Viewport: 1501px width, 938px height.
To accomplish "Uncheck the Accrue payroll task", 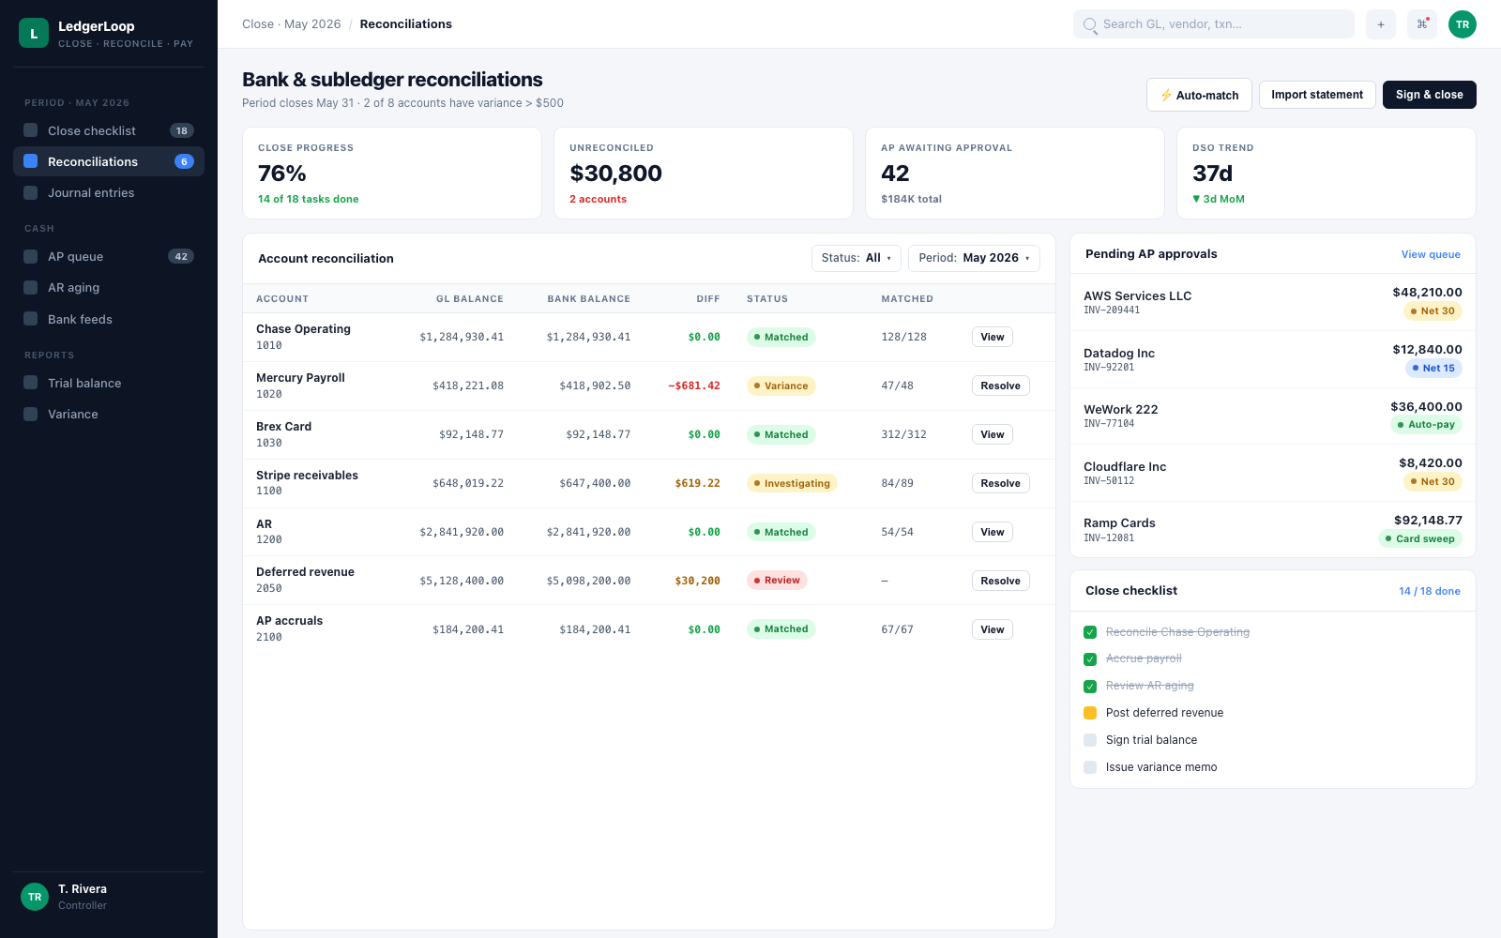I will coord(1090,659).
